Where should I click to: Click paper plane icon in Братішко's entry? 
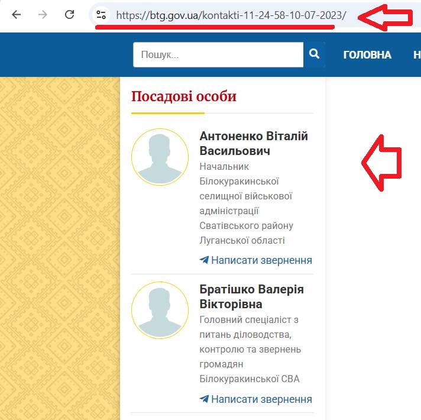coord(204,399)
